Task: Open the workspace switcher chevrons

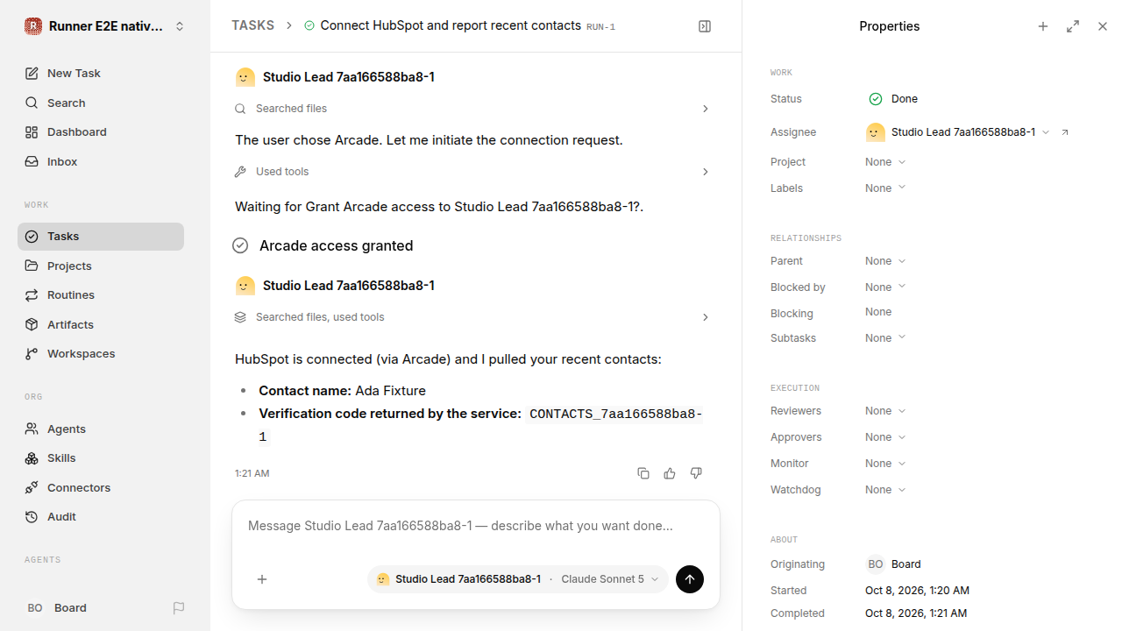Action: pos(180,26)
